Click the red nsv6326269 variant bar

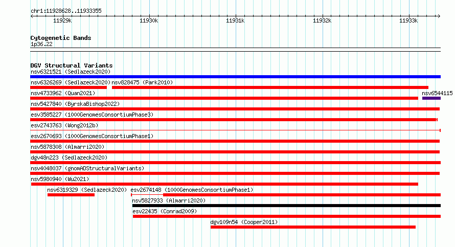69,87
